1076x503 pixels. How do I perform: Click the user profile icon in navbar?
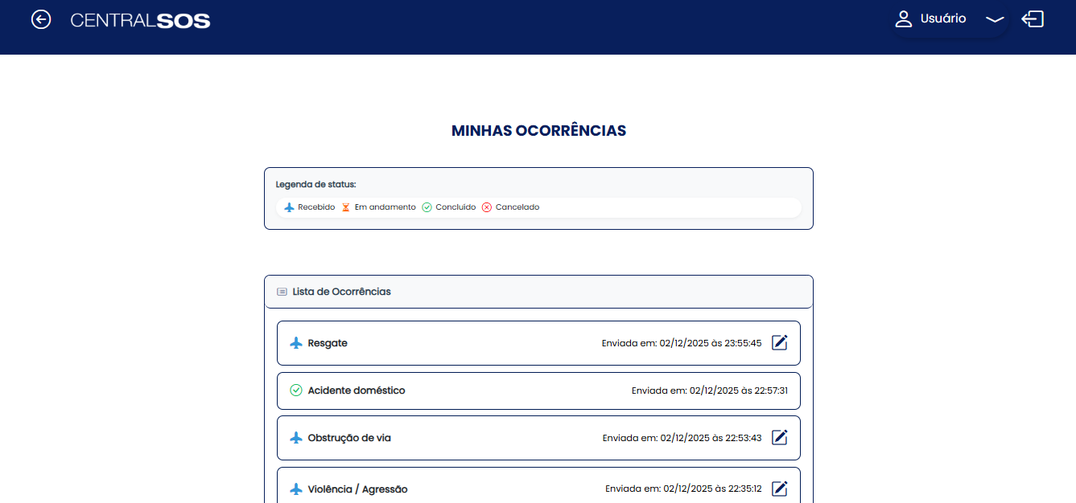903,18
